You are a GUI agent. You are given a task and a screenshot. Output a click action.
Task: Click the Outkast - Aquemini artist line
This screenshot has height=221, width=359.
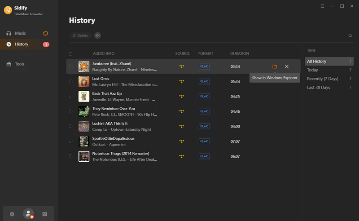109,145
